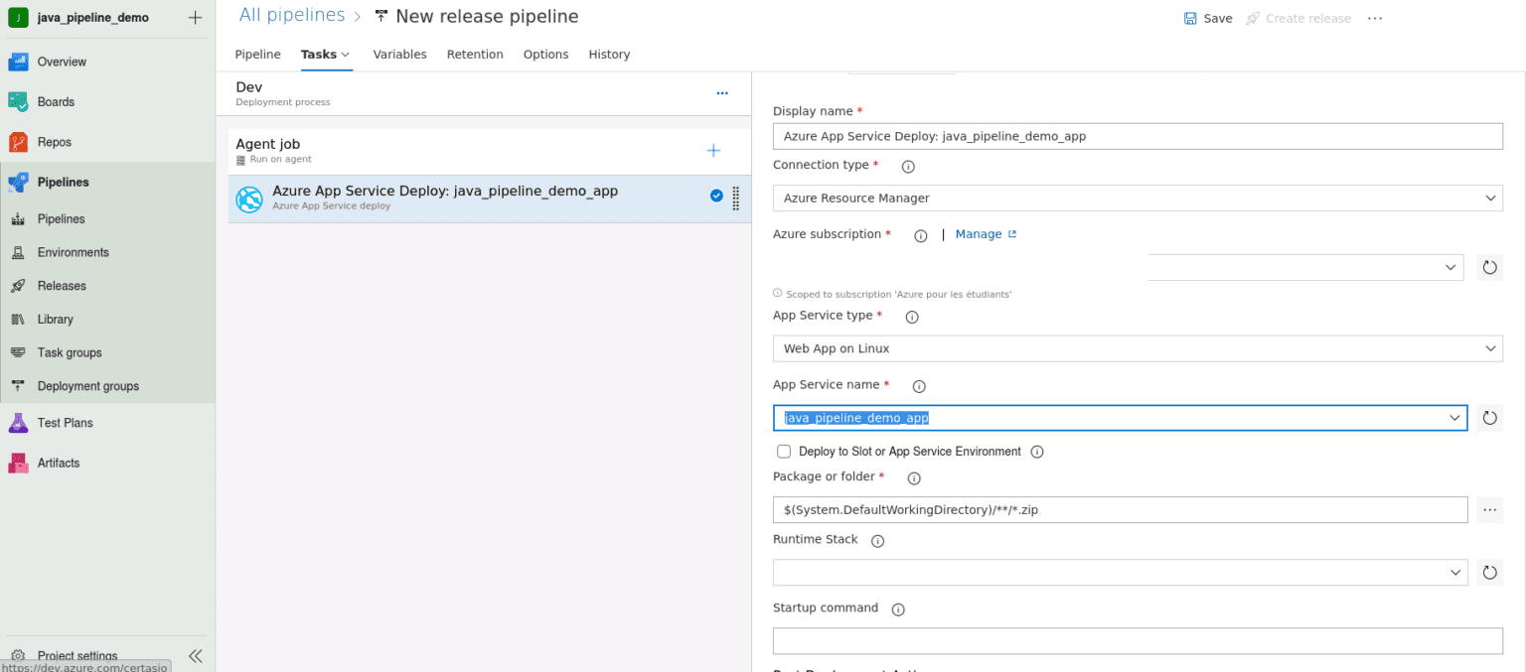
Task: Collapse the left navigation sidebar
Action: pos(196,656)
